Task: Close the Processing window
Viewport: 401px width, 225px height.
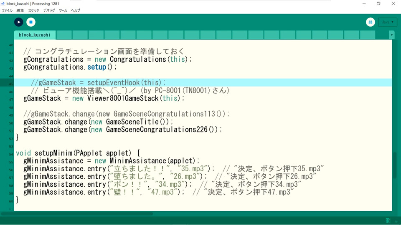Action: pyautogui.click(x=393, y=4)
